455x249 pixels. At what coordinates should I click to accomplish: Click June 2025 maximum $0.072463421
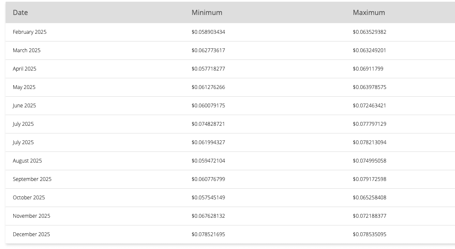pos(369,106)
